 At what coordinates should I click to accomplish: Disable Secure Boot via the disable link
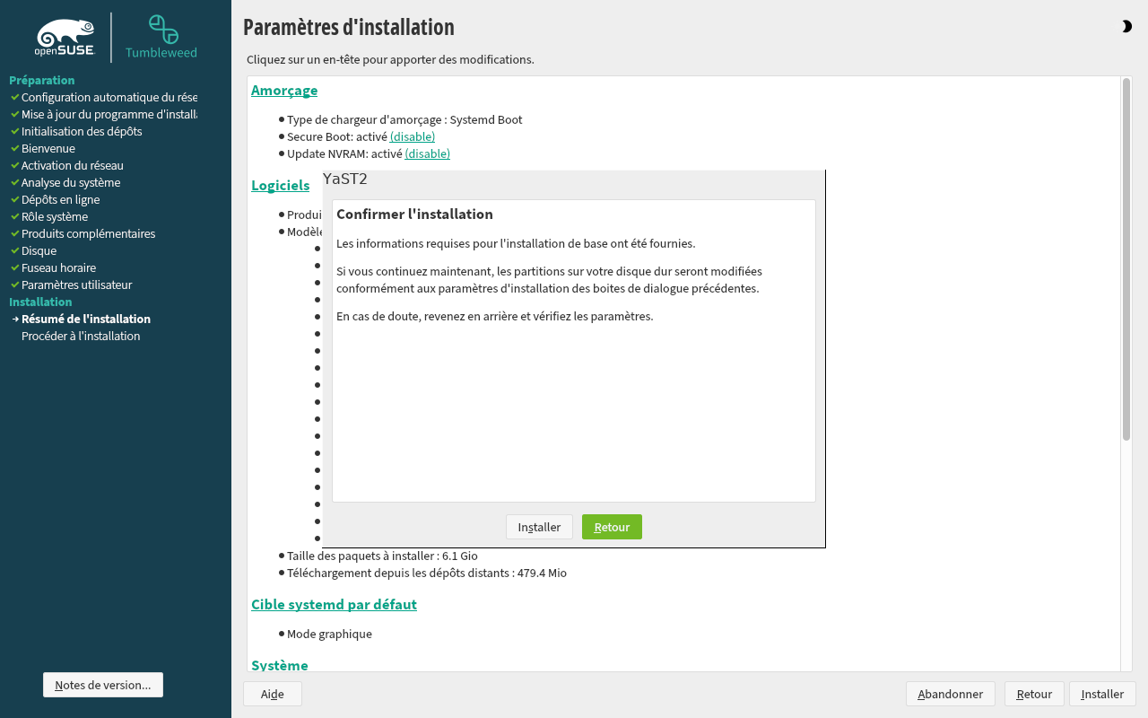pos(412,136)
